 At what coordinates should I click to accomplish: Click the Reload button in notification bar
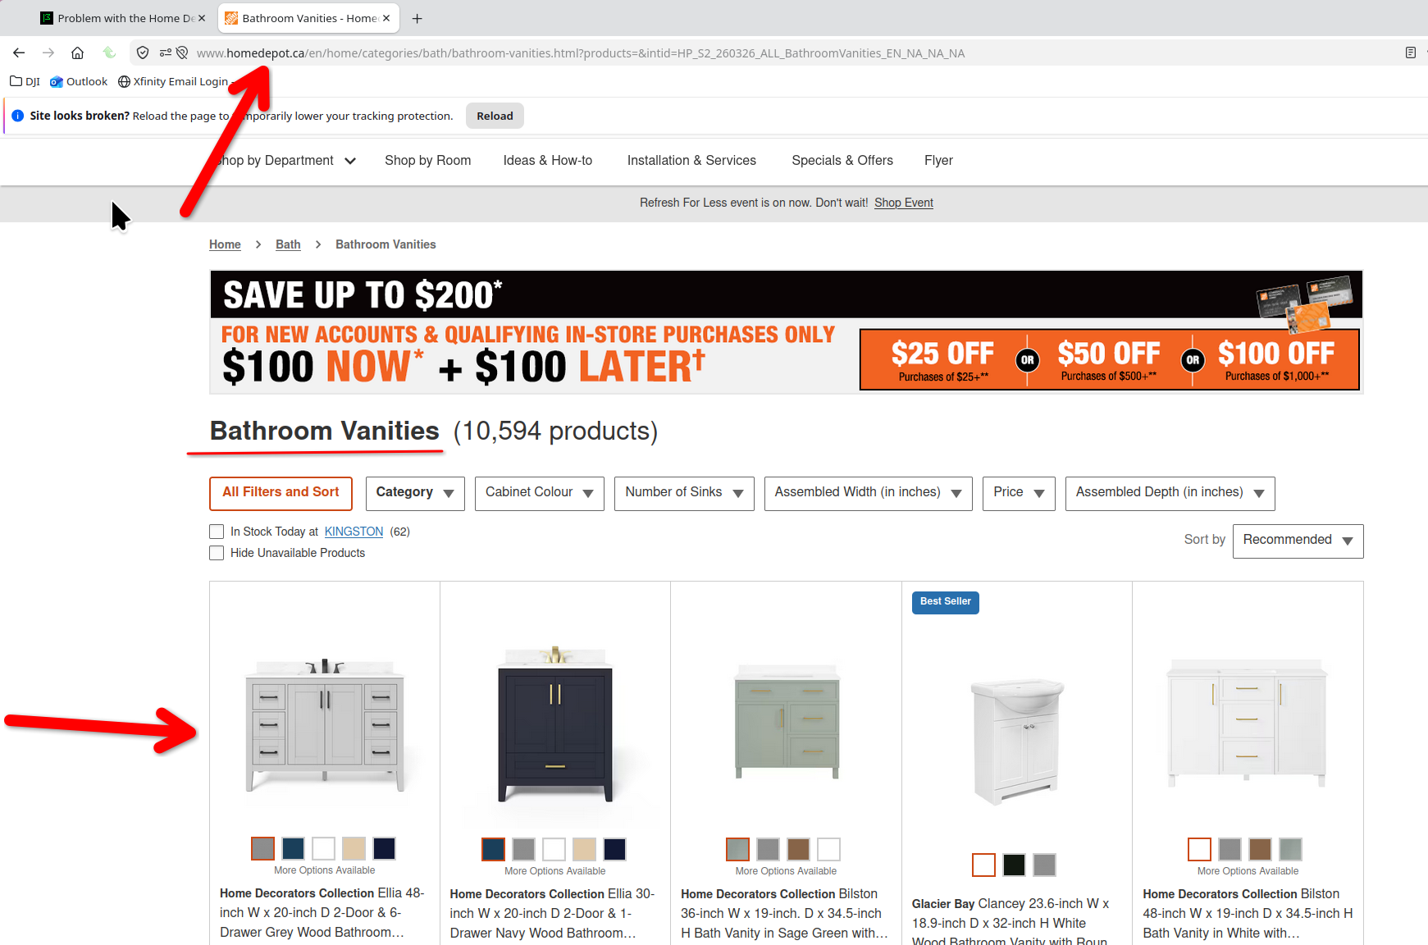click(x=495, y=116)
